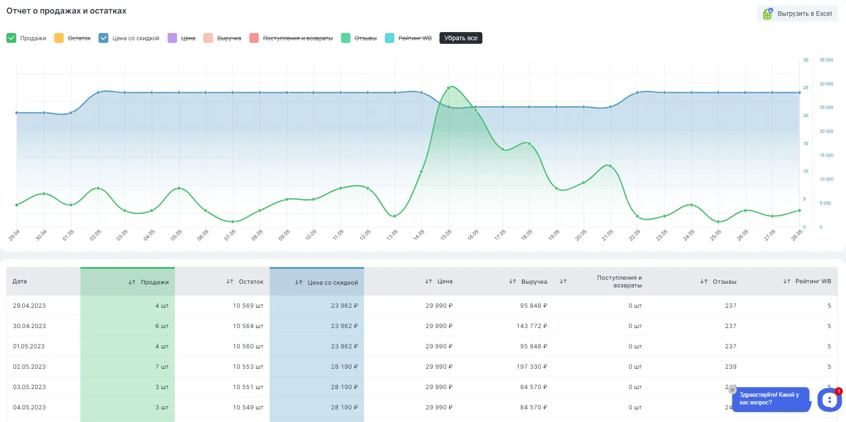Sort table by Рейтинг WB arrows icon
Image resolution: width=846 pixels, height=422 pixels.
pos(787,281)
